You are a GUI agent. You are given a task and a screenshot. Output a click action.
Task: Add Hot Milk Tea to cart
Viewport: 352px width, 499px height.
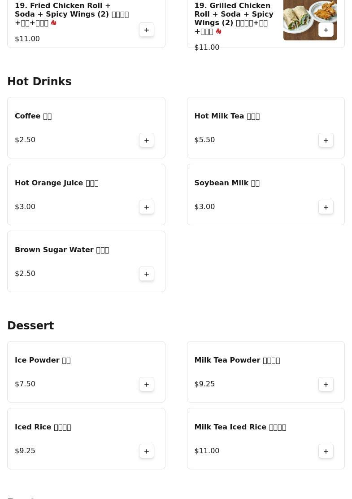326,140
